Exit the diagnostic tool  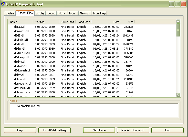(167, 130)
